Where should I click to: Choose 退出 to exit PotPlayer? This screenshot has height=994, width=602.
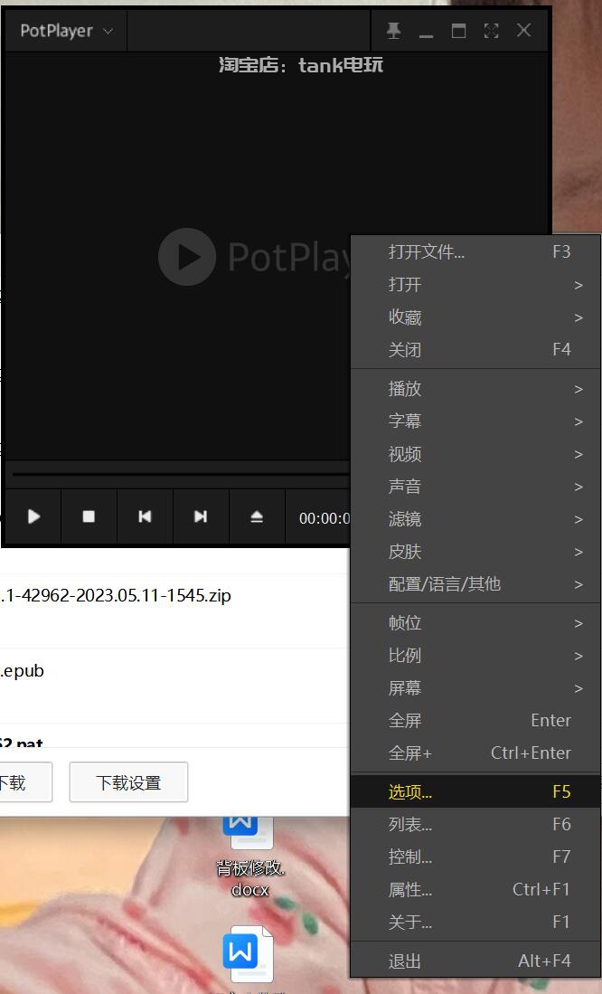475,961
